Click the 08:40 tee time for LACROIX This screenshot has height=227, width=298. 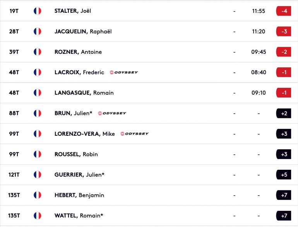pos(259,72)
